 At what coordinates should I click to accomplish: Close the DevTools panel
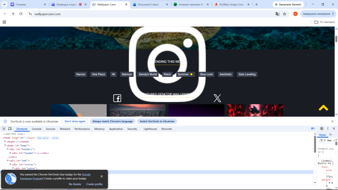click(334, 128)
